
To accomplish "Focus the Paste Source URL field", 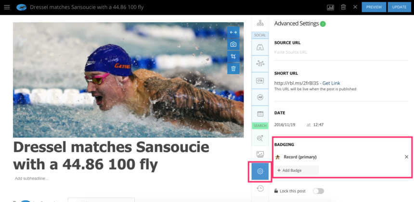I will tap(341, 52).
